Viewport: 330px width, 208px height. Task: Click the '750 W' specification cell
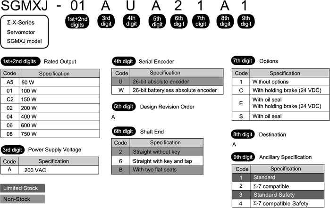pos(59,134)
